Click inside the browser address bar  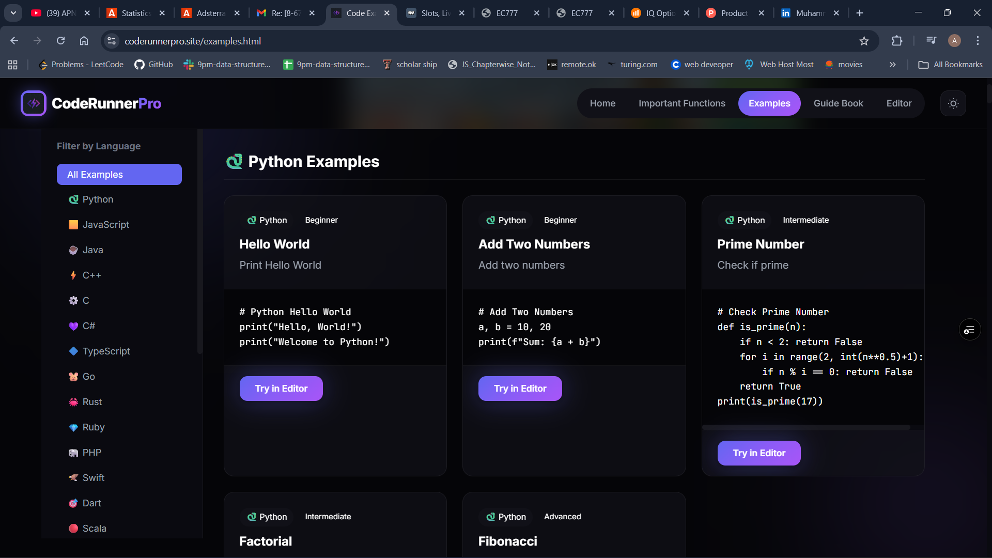(310, 41)
